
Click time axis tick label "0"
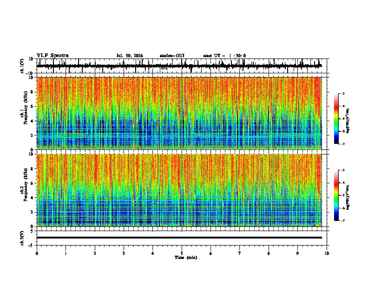(x=37, y=253)
